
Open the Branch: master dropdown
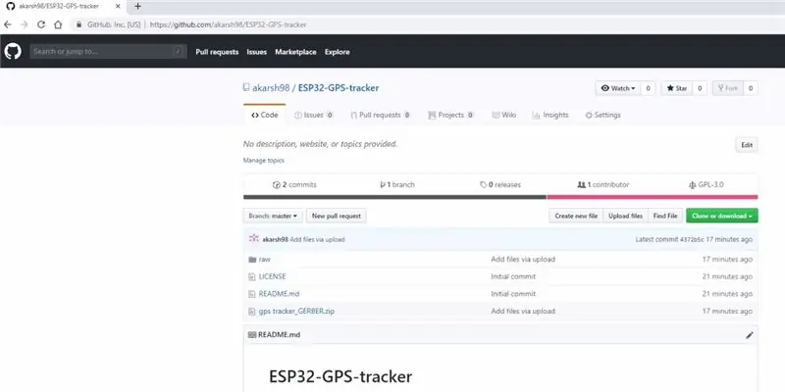274,216
